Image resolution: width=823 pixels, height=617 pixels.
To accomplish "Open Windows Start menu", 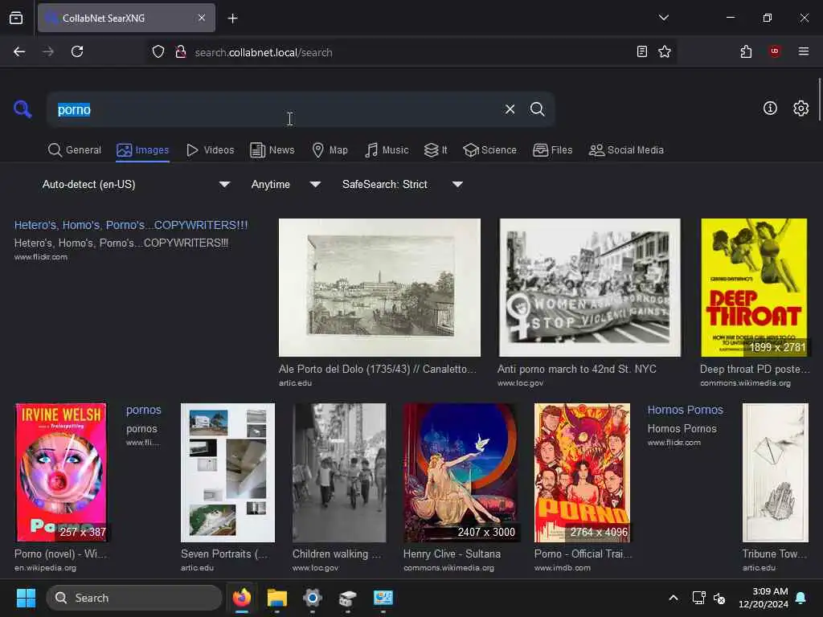I will [x=26, y=598].
